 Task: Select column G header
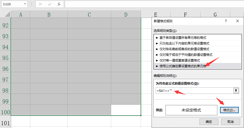tap(215, 14)
